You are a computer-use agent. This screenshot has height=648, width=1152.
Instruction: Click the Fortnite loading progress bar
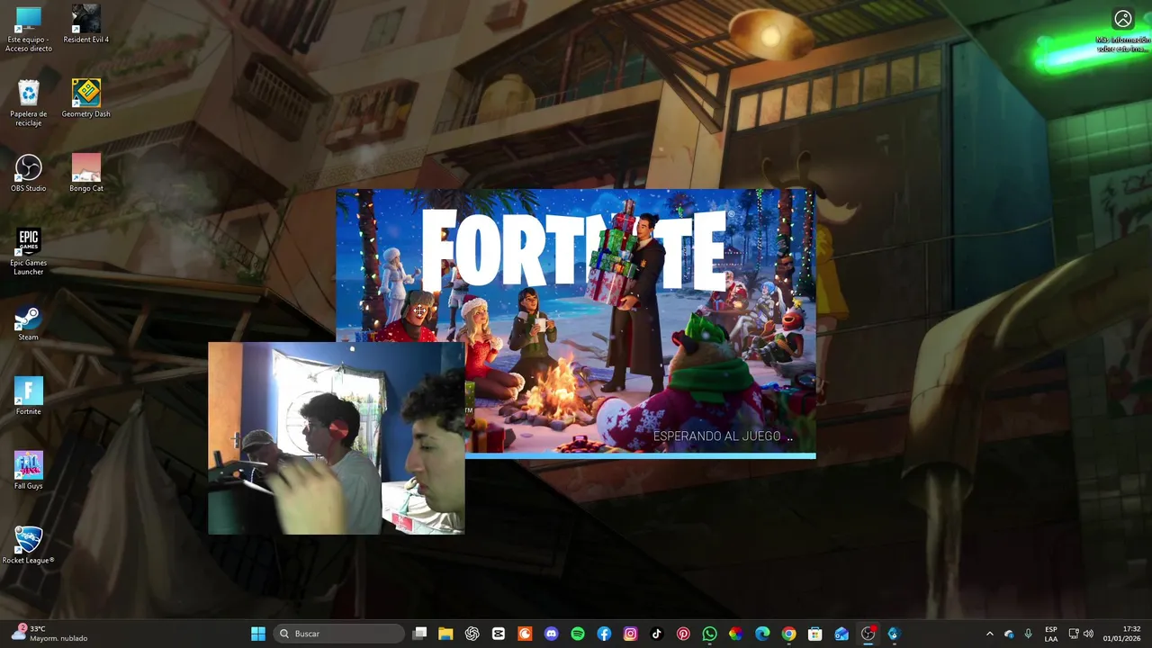[x=640, y=455]
